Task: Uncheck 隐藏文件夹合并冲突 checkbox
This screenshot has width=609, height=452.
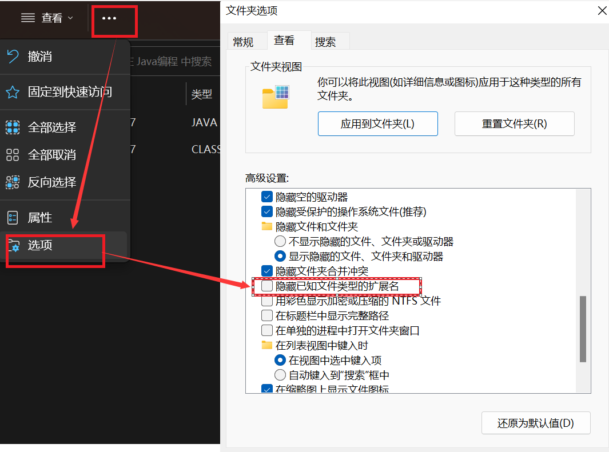Action: coord(267,271)
